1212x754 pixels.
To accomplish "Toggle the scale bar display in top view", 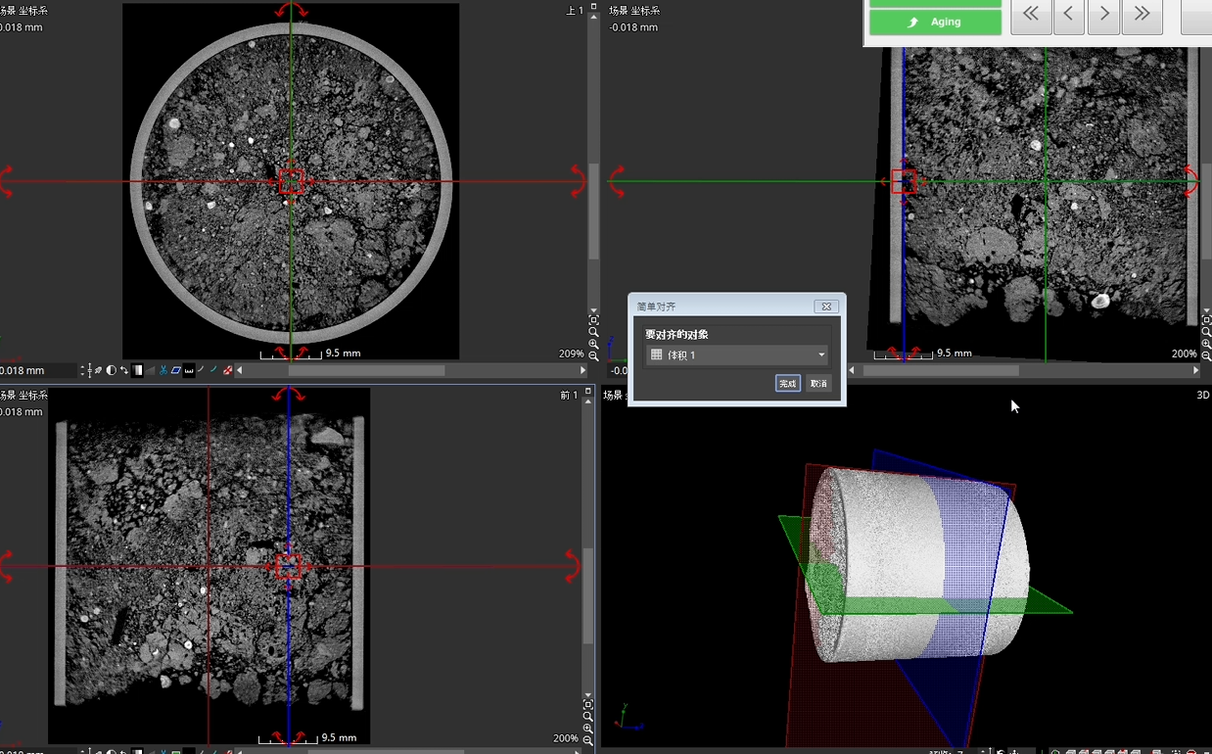I will coord(189,371).
